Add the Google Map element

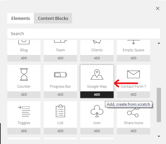coord(97,95)
